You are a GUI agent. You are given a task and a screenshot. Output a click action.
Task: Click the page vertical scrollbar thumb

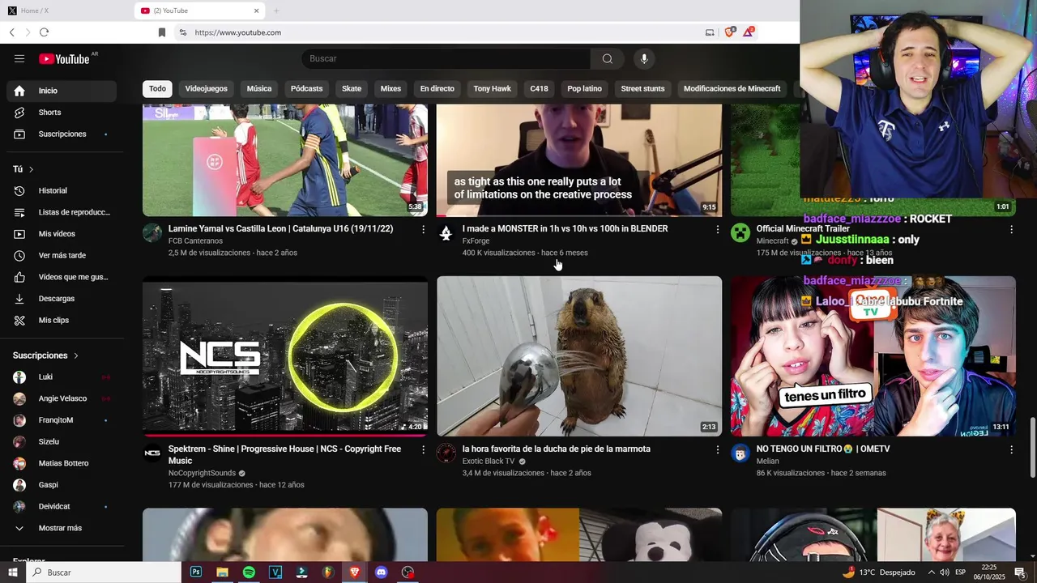click(1032, 447)
